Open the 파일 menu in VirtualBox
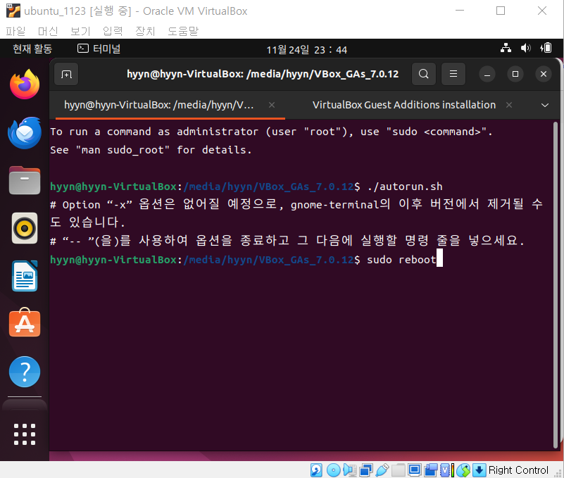The width and height of the screenshot is (564, 478). [15, 31]
